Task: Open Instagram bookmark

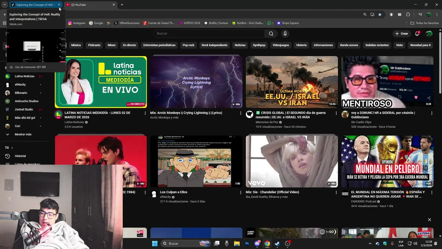Action: (x=77, y=23)
